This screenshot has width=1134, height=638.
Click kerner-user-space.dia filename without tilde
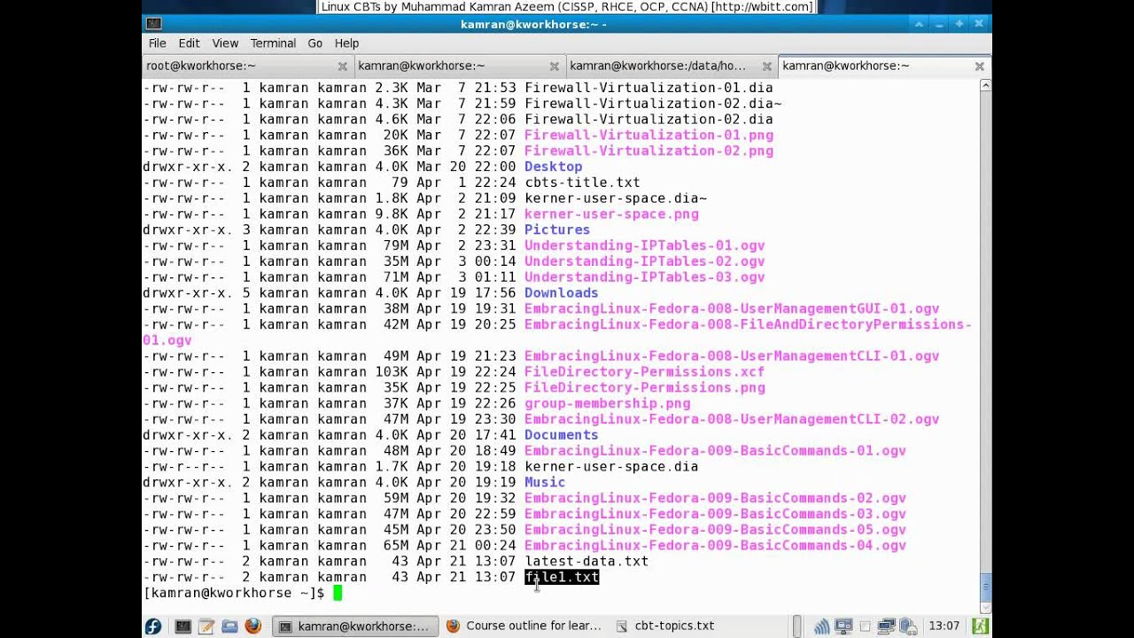click(x=611, y=466)
